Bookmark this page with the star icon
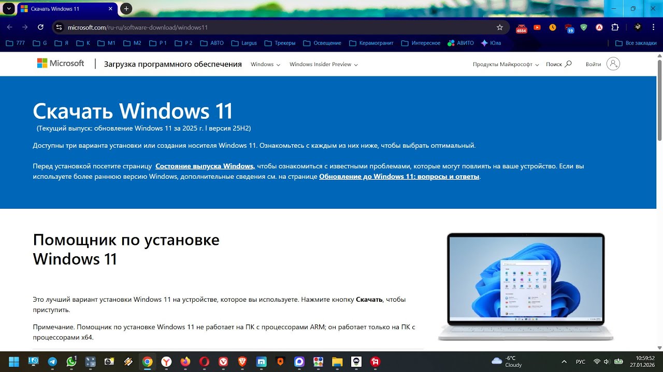The image size is (663, 372). (500, 27)
